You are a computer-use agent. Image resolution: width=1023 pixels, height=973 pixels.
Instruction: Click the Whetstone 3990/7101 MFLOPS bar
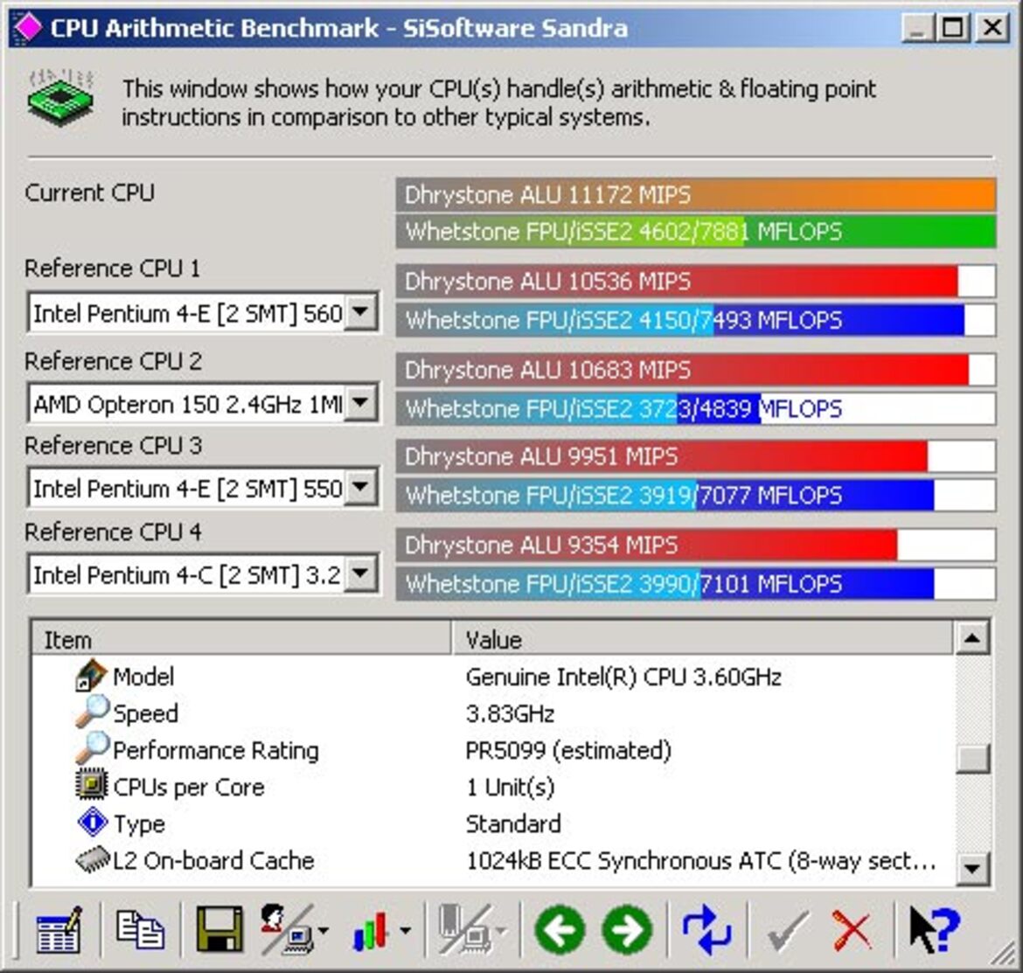pyautogui.click(x=695, y=584)
